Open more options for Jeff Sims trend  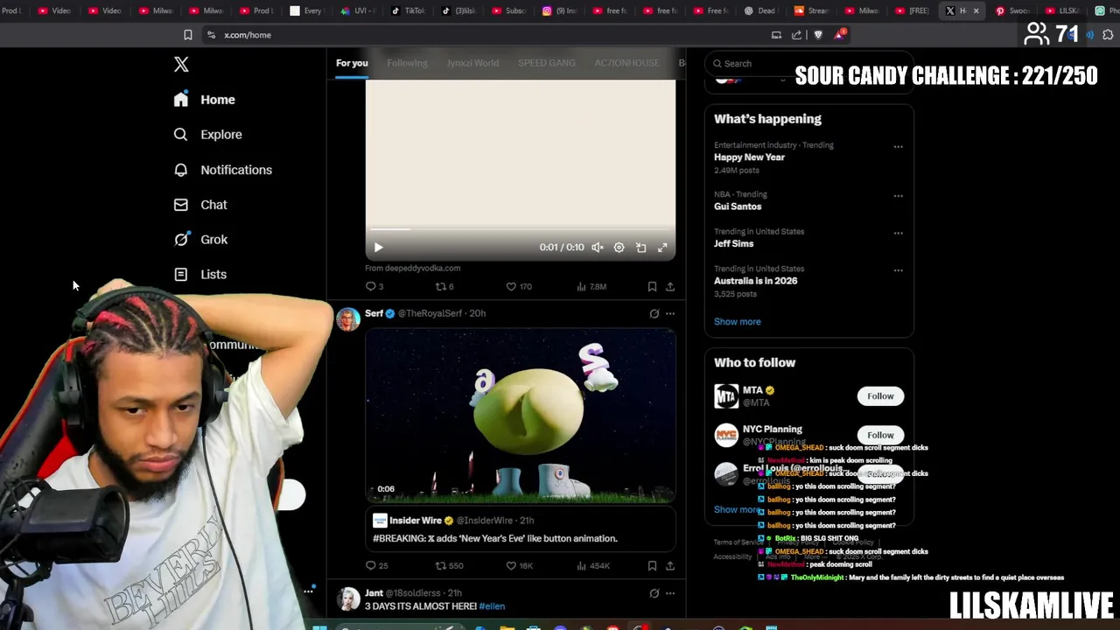point(898,234)
